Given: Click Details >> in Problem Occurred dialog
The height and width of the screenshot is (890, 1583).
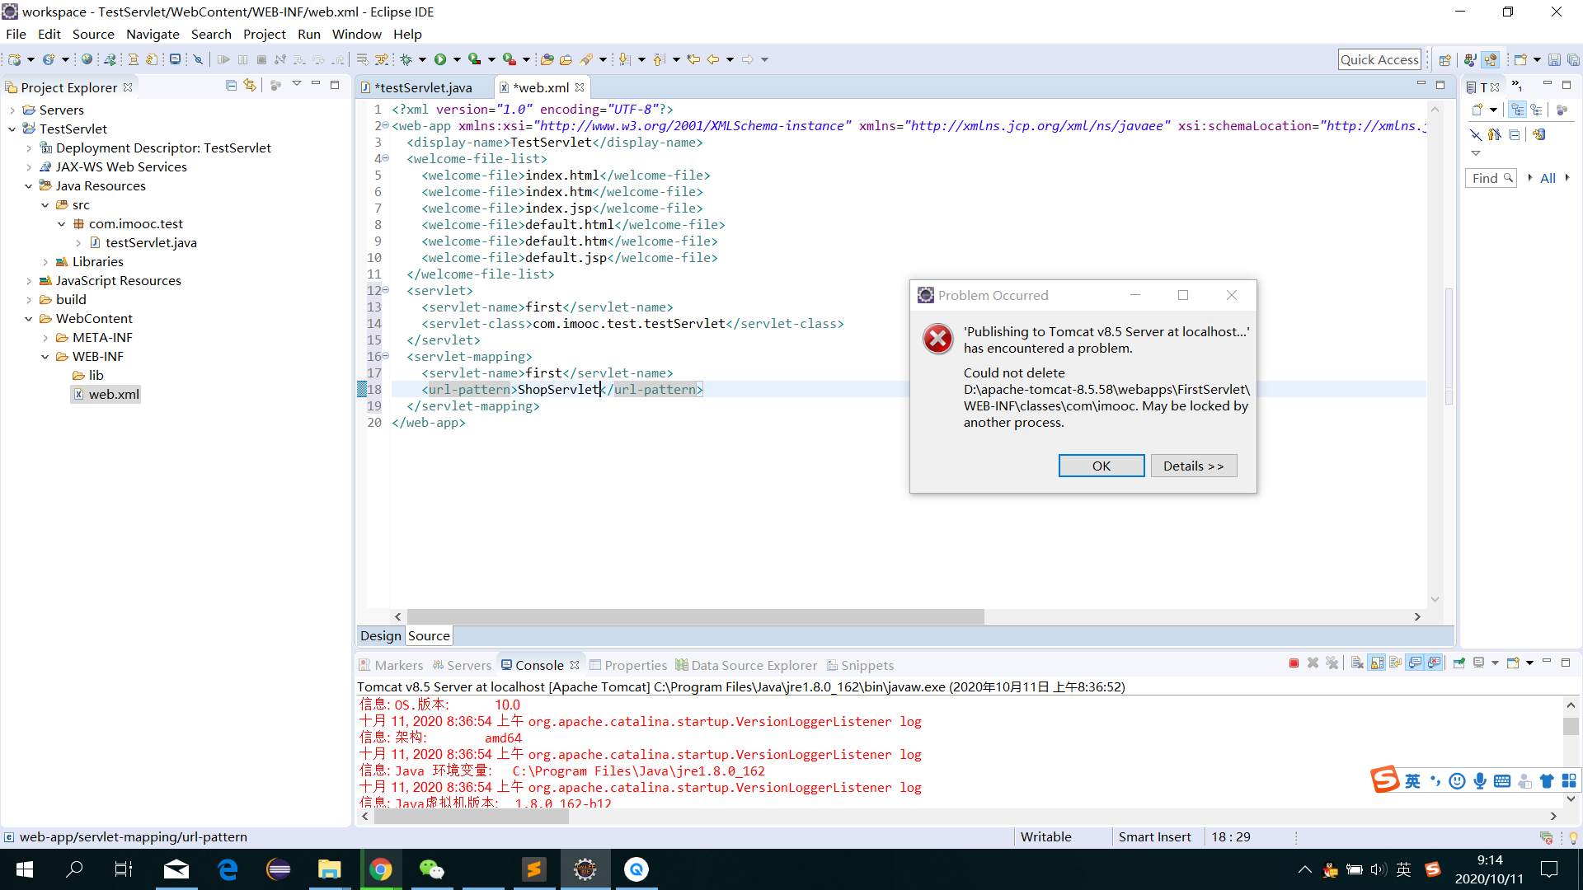Looking at the screenshot, I should (x=1193, y=466).
